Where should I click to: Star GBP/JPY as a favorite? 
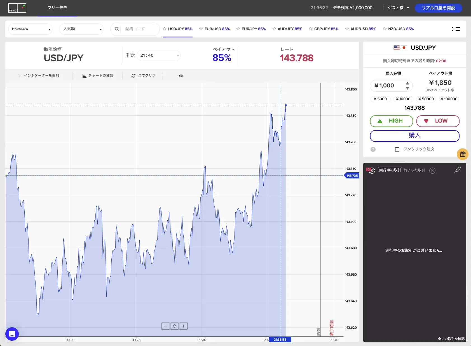311,29
